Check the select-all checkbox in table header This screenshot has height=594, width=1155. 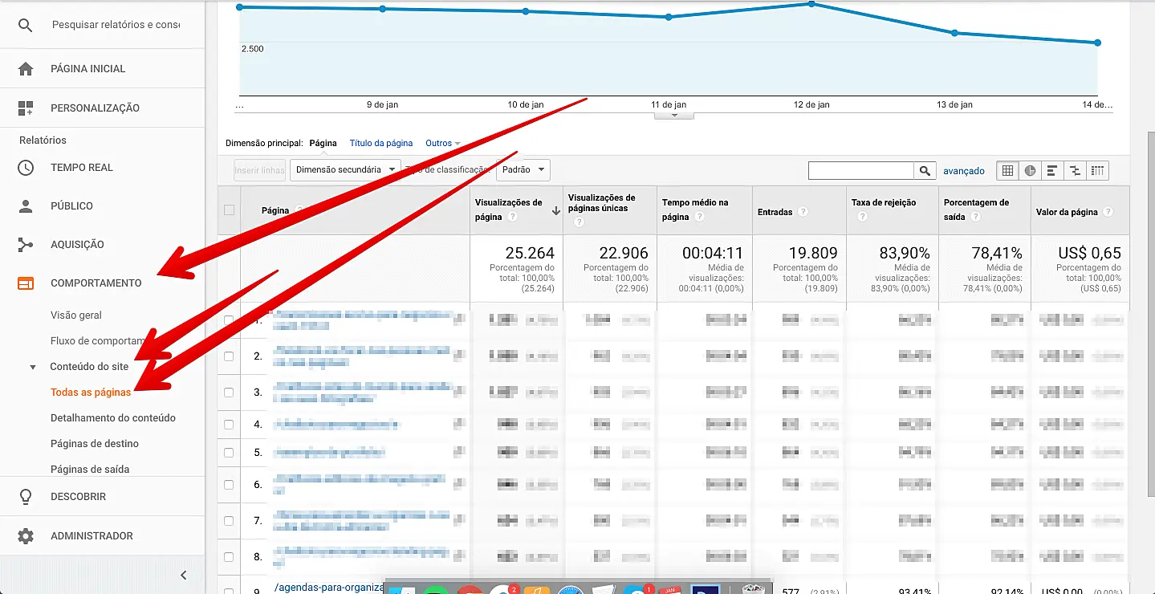point(229,210)
